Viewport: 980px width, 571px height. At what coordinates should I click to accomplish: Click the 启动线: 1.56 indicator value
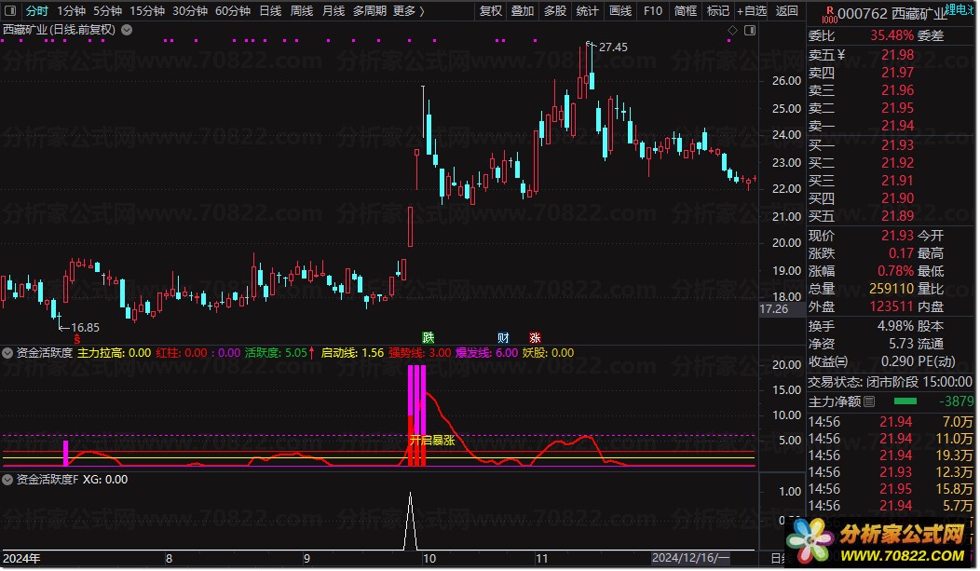(x=352, y=353)
